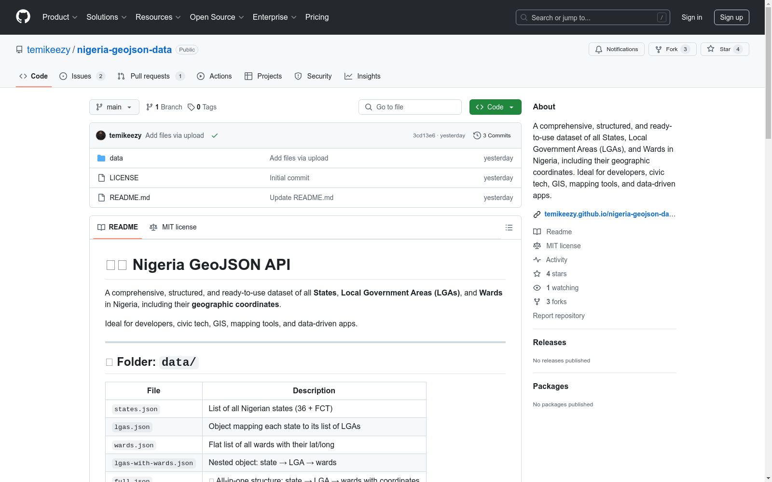
Task: Open the Code tab
Action: pos(34,76)
